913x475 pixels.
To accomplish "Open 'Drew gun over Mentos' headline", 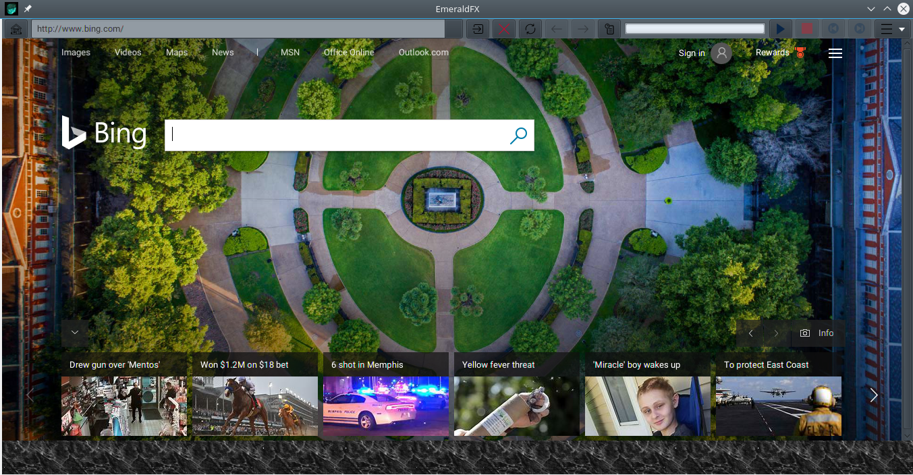I will (115, 365).
